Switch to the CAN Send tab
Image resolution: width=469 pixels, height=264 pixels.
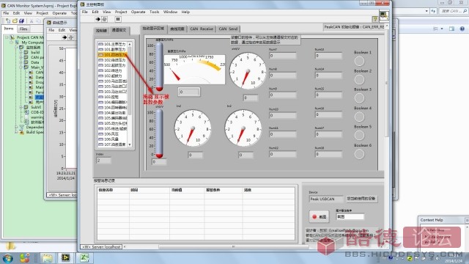tap(228, 29)
